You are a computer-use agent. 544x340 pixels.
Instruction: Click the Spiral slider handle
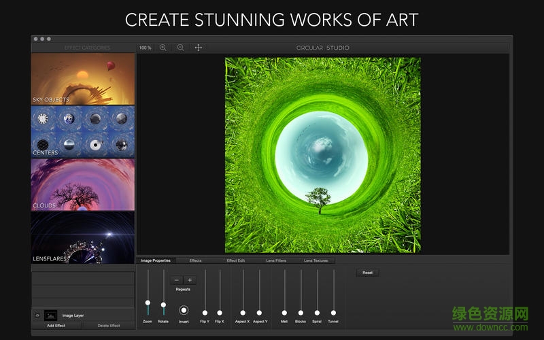[x=317, y=313]
